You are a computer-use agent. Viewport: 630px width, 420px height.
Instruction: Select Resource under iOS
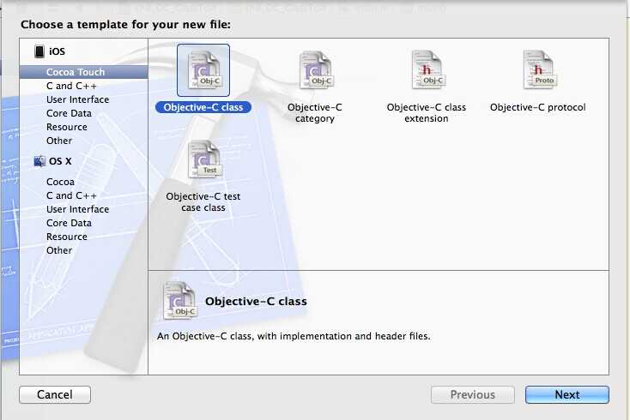click(67, 127)
